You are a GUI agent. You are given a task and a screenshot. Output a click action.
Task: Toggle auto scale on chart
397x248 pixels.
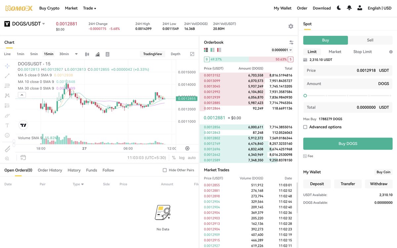click(x=192, y=158)
